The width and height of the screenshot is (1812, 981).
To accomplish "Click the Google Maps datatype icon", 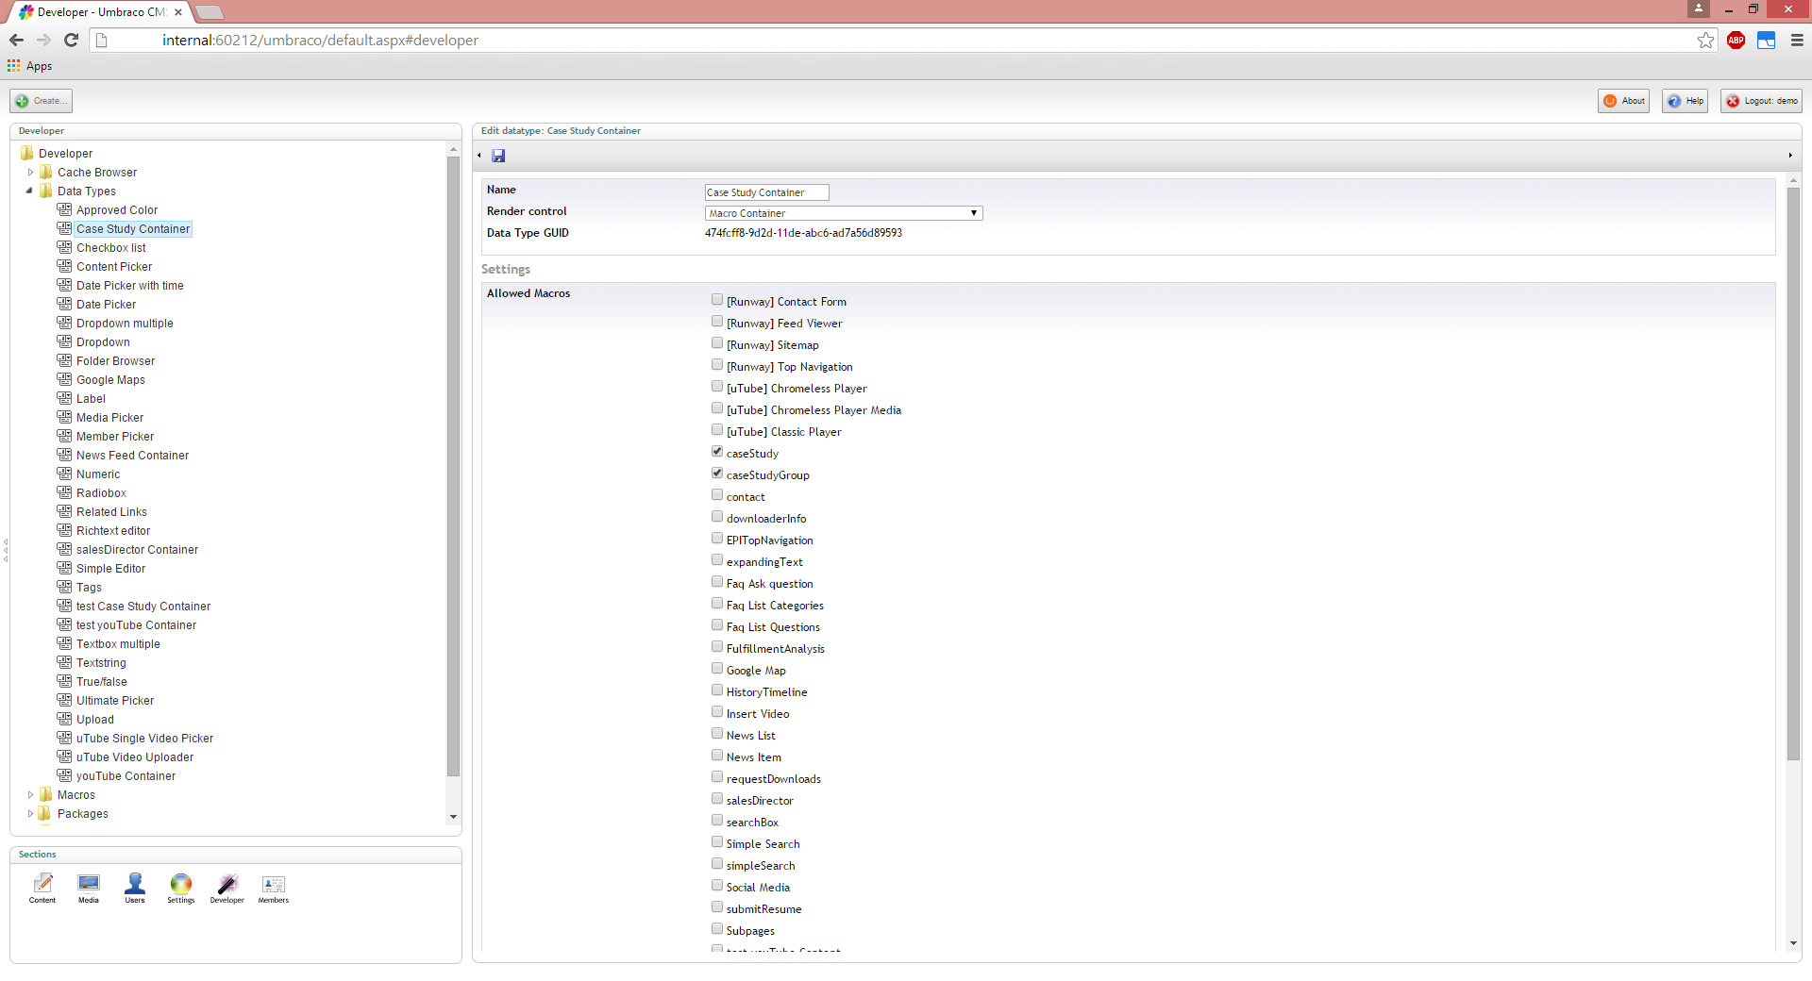I will 64,379.
